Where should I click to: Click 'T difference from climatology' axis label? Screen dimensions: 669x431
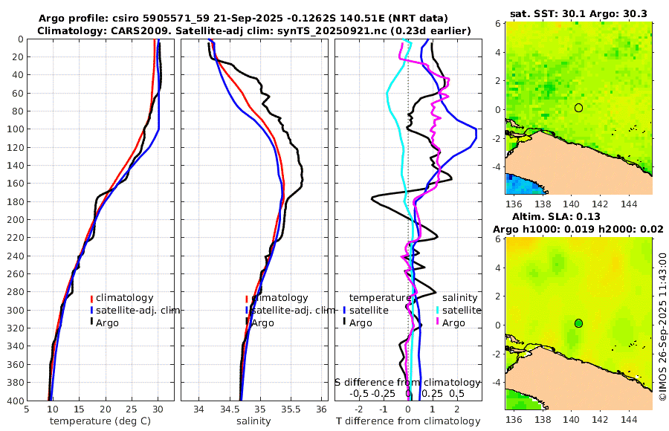click(x=408, y=421)
